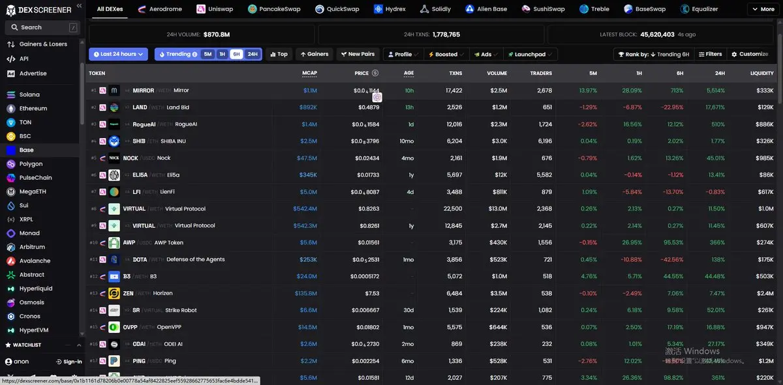The width and height of the screenshot is (783, 385).
Task: Set trending timeframe to 1H
Action: [x=222, y=54]
